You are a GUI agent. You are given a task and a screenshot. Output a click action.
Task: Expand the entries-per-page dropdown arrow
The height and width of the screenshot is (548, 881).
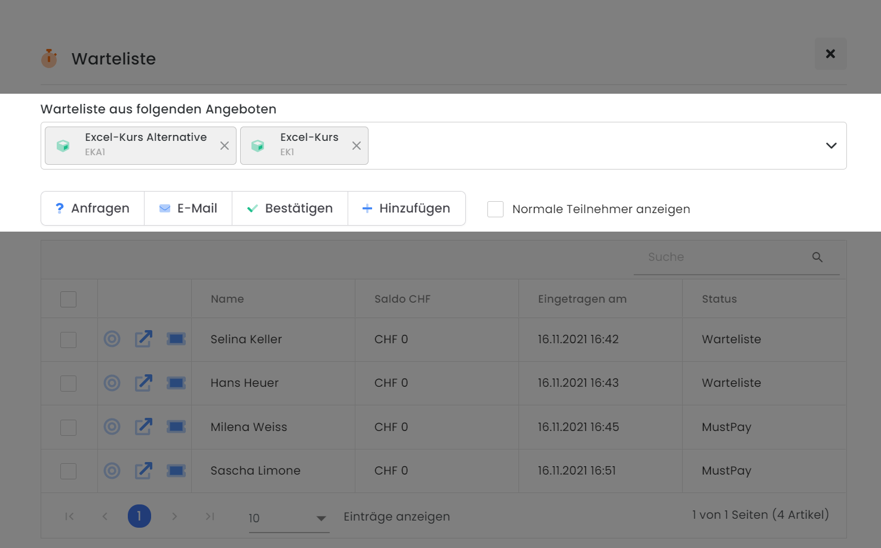[321, 518]
